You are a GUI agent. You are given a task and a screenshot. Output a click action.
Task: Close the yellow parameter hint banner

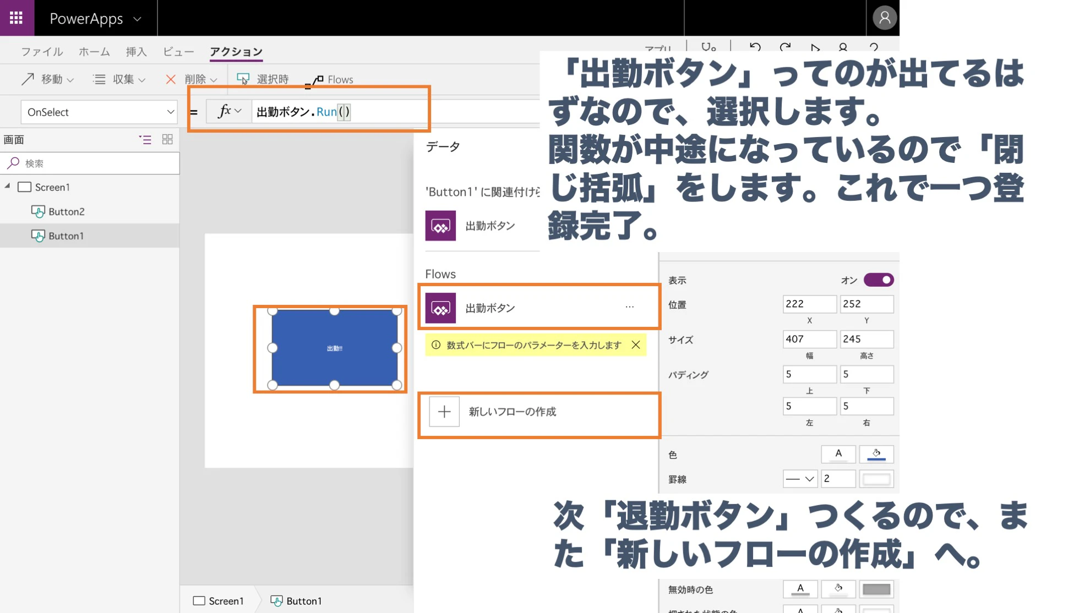pyautogui.click(x=636, y=344)
